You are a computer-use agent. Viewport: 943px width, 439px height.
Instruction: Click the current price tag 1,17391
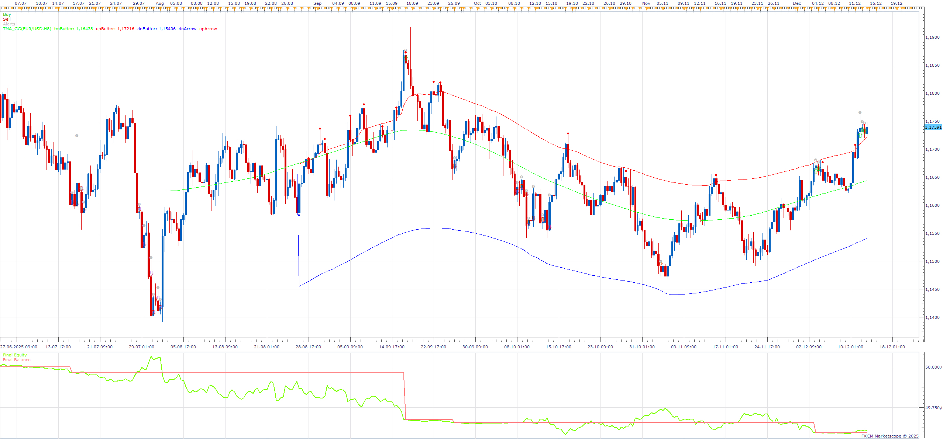click(933, 127)
